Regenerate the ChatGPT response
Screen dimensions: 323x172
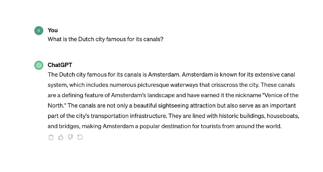[80, 138]
